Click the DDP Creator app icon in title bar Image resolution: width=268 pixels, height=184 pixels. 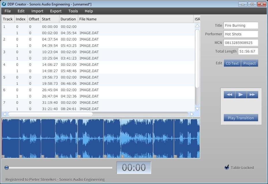point(4,4)
